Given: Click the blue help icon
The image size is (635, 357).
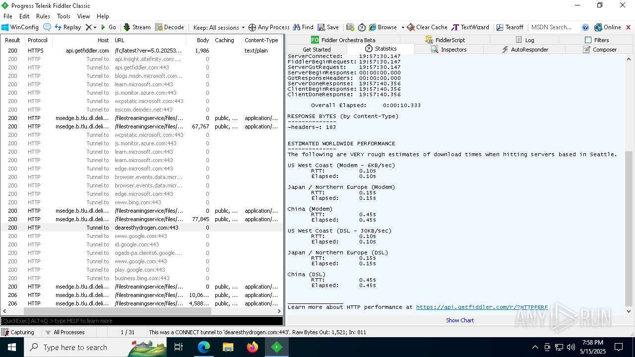Looking at the screenshot, I should (x=585, y=27).
